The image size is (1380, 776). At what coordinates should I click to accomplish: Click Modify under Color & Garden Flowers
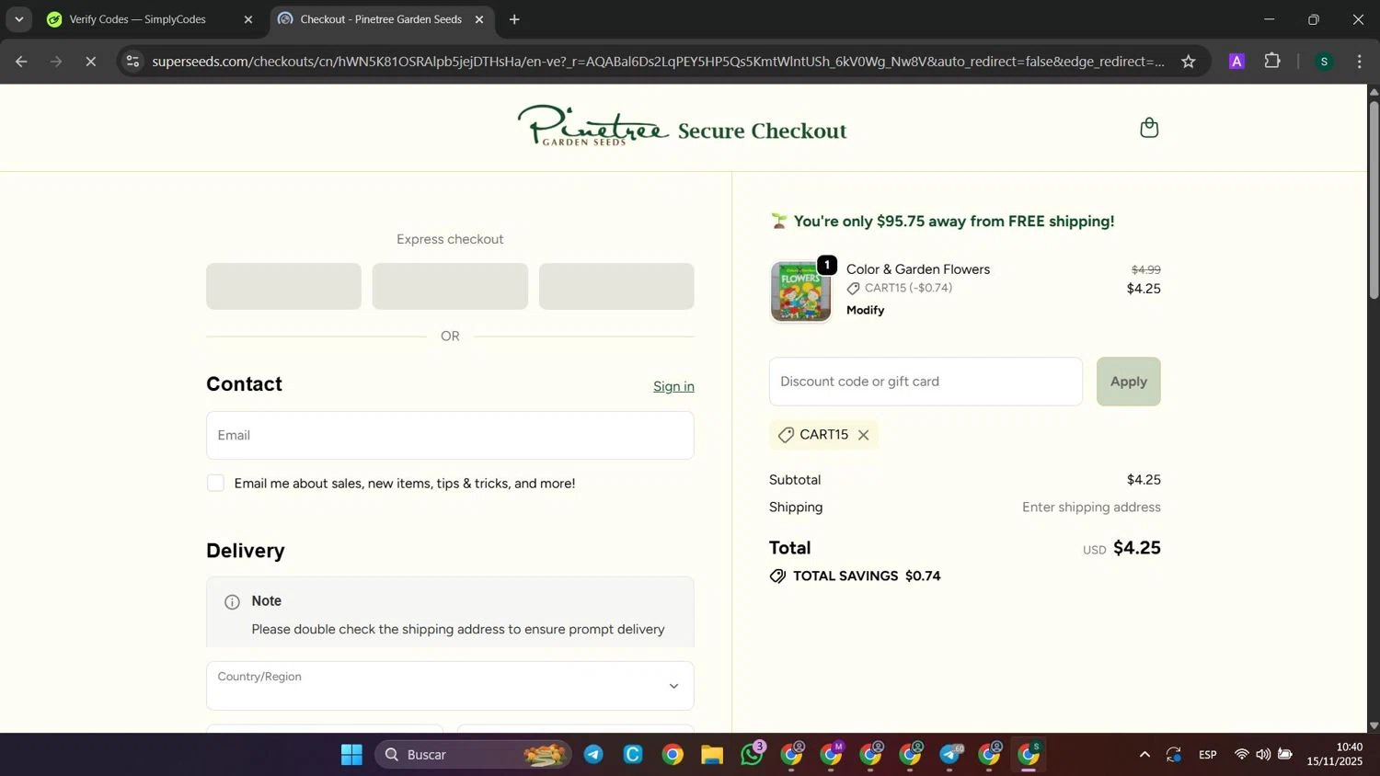[865, 311]
